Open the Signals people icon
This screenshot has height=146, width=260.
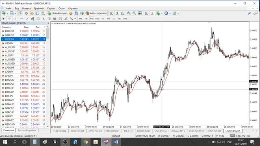(76, 13)
